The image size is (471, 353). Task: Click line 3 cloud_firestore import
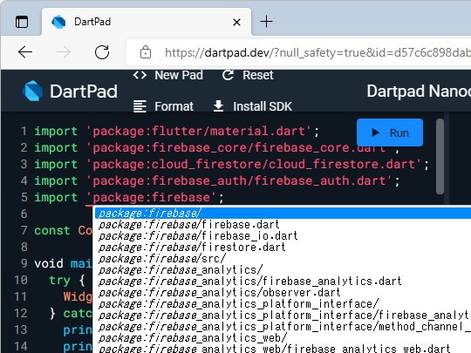coord(231,165)
